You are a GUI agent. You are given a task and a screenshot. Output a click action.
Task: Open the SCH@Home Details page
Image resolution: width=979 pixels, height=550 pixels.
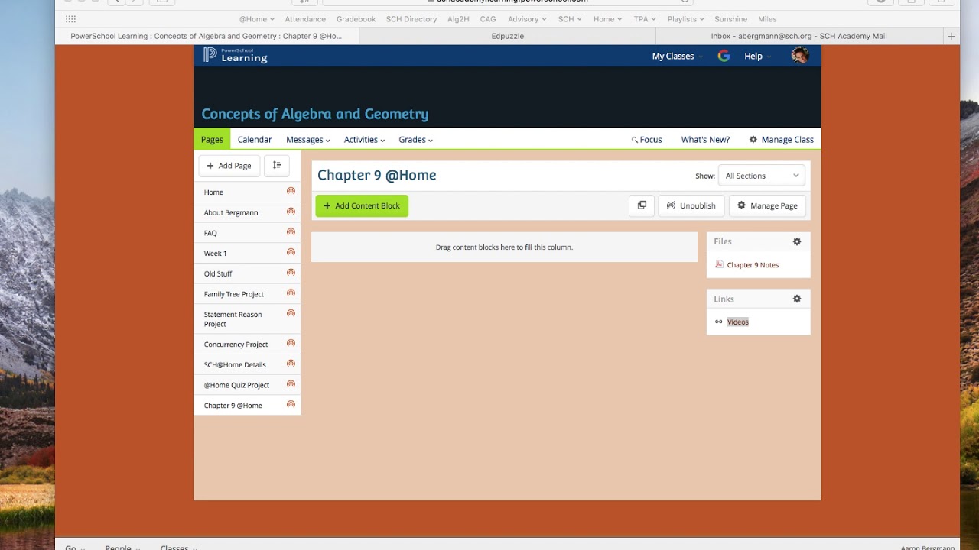[235, 364]
